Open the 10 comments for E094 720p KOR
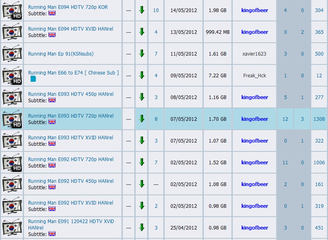Screen dimensions: 328x240 pos(156,10)
